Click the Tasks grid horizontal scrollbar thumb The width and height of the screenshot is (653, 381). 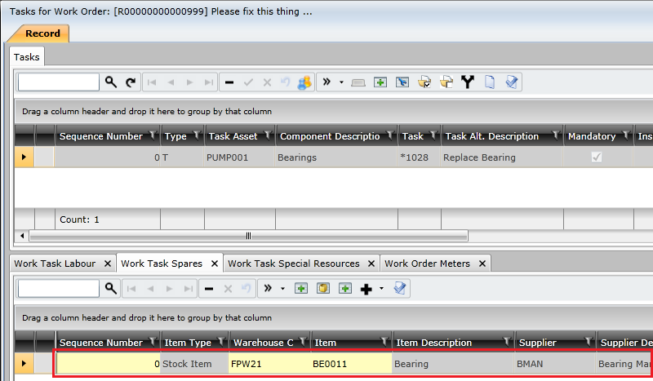click(248, 236)
